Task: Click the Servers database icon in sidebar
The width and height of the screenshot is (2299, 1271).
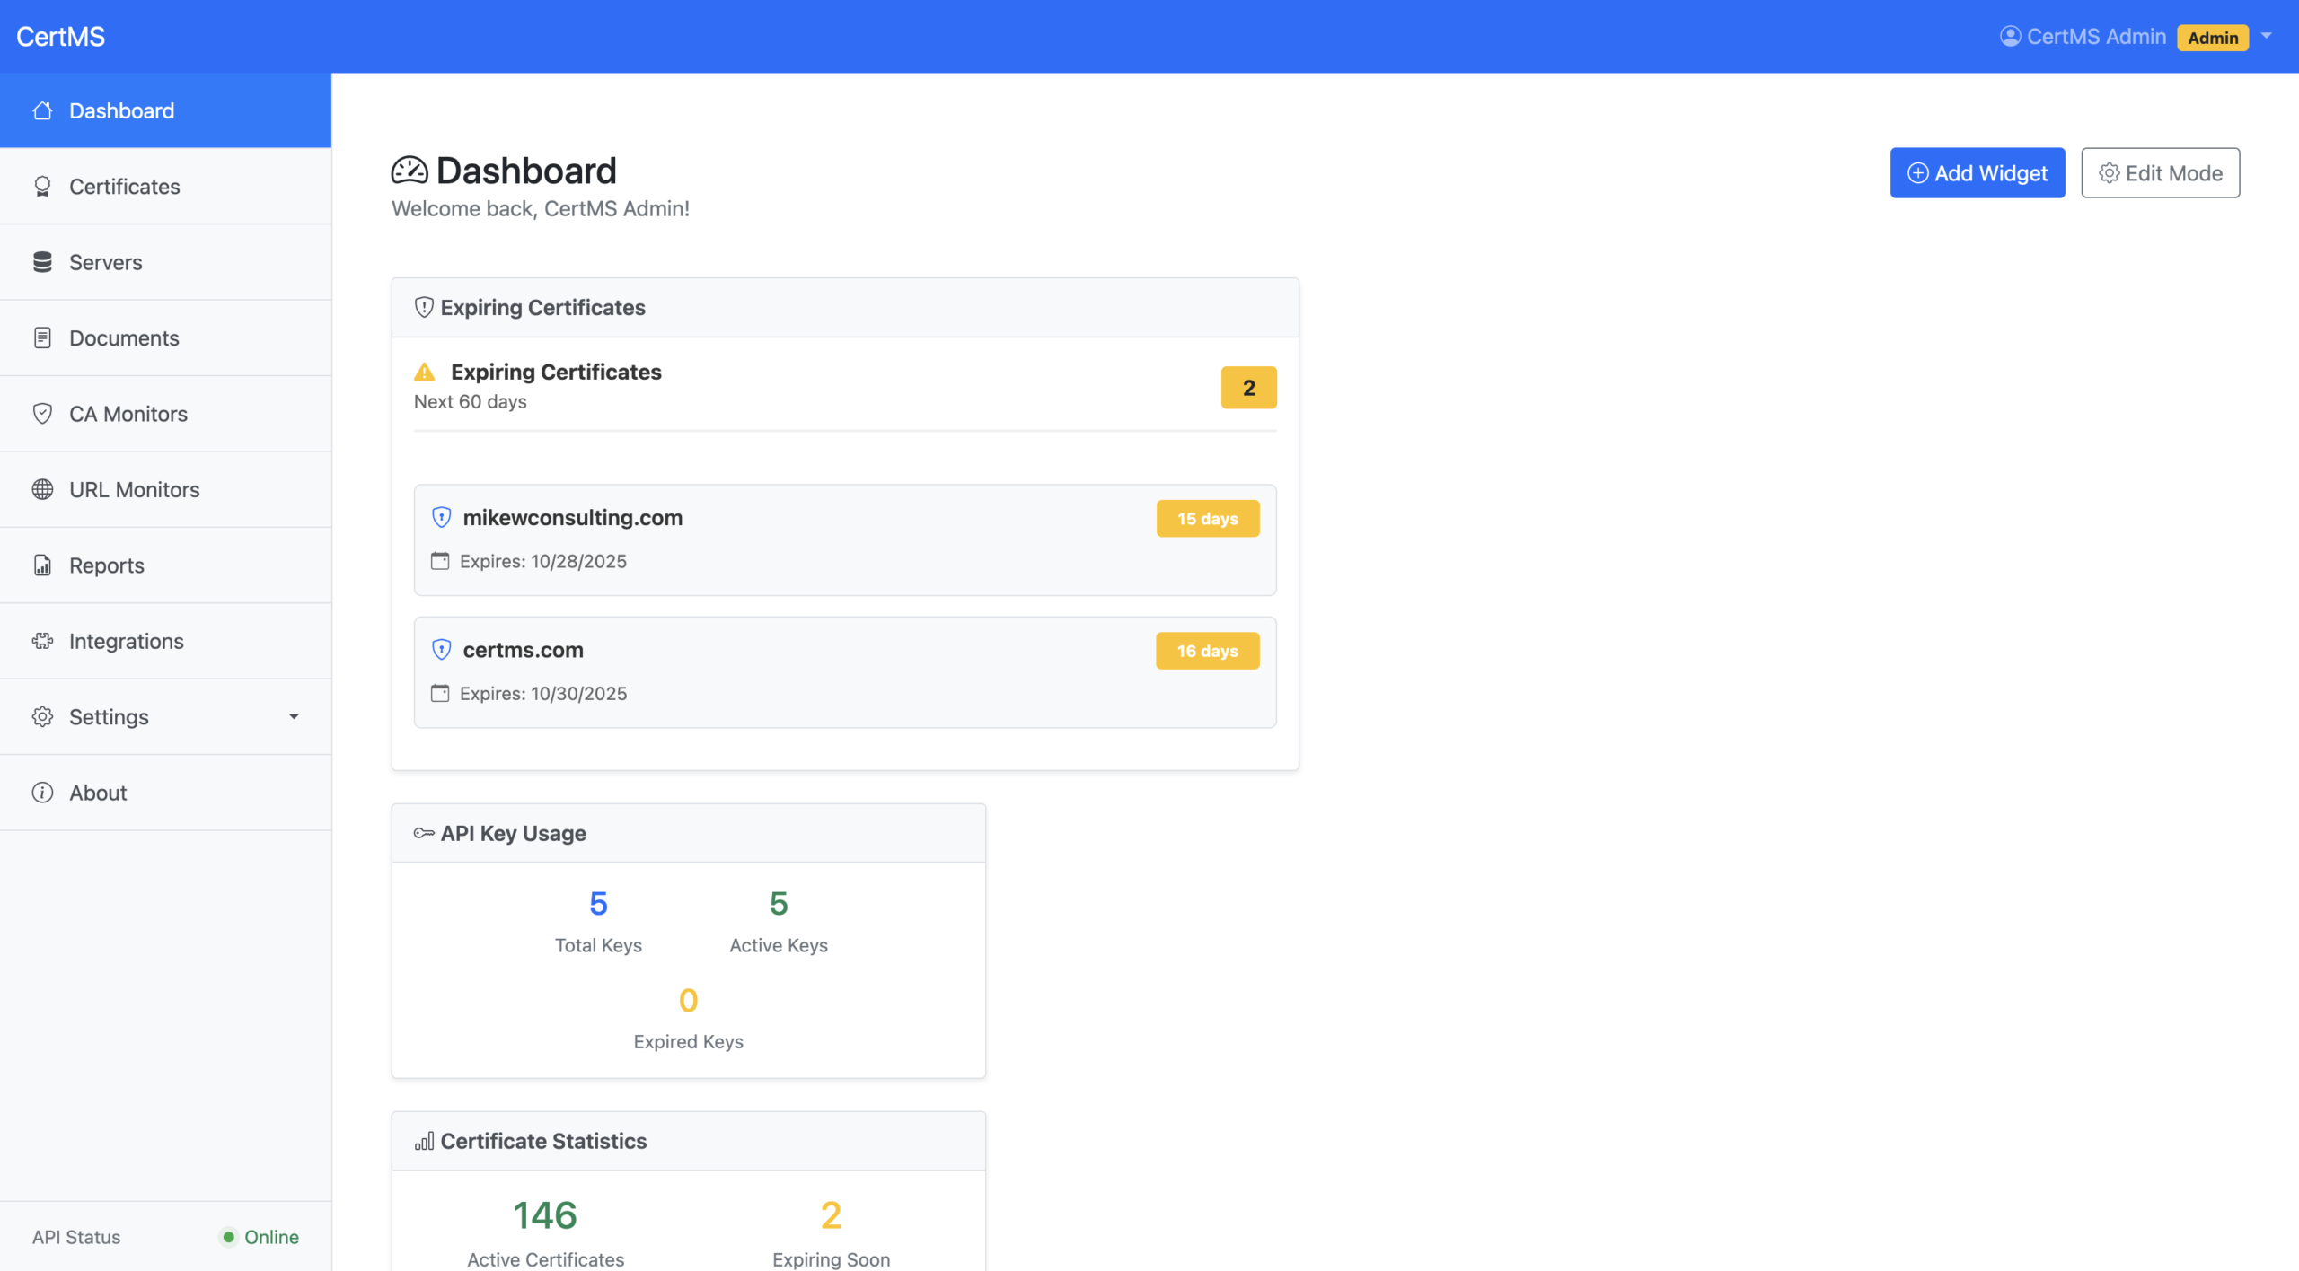Action: coord(43,261)
